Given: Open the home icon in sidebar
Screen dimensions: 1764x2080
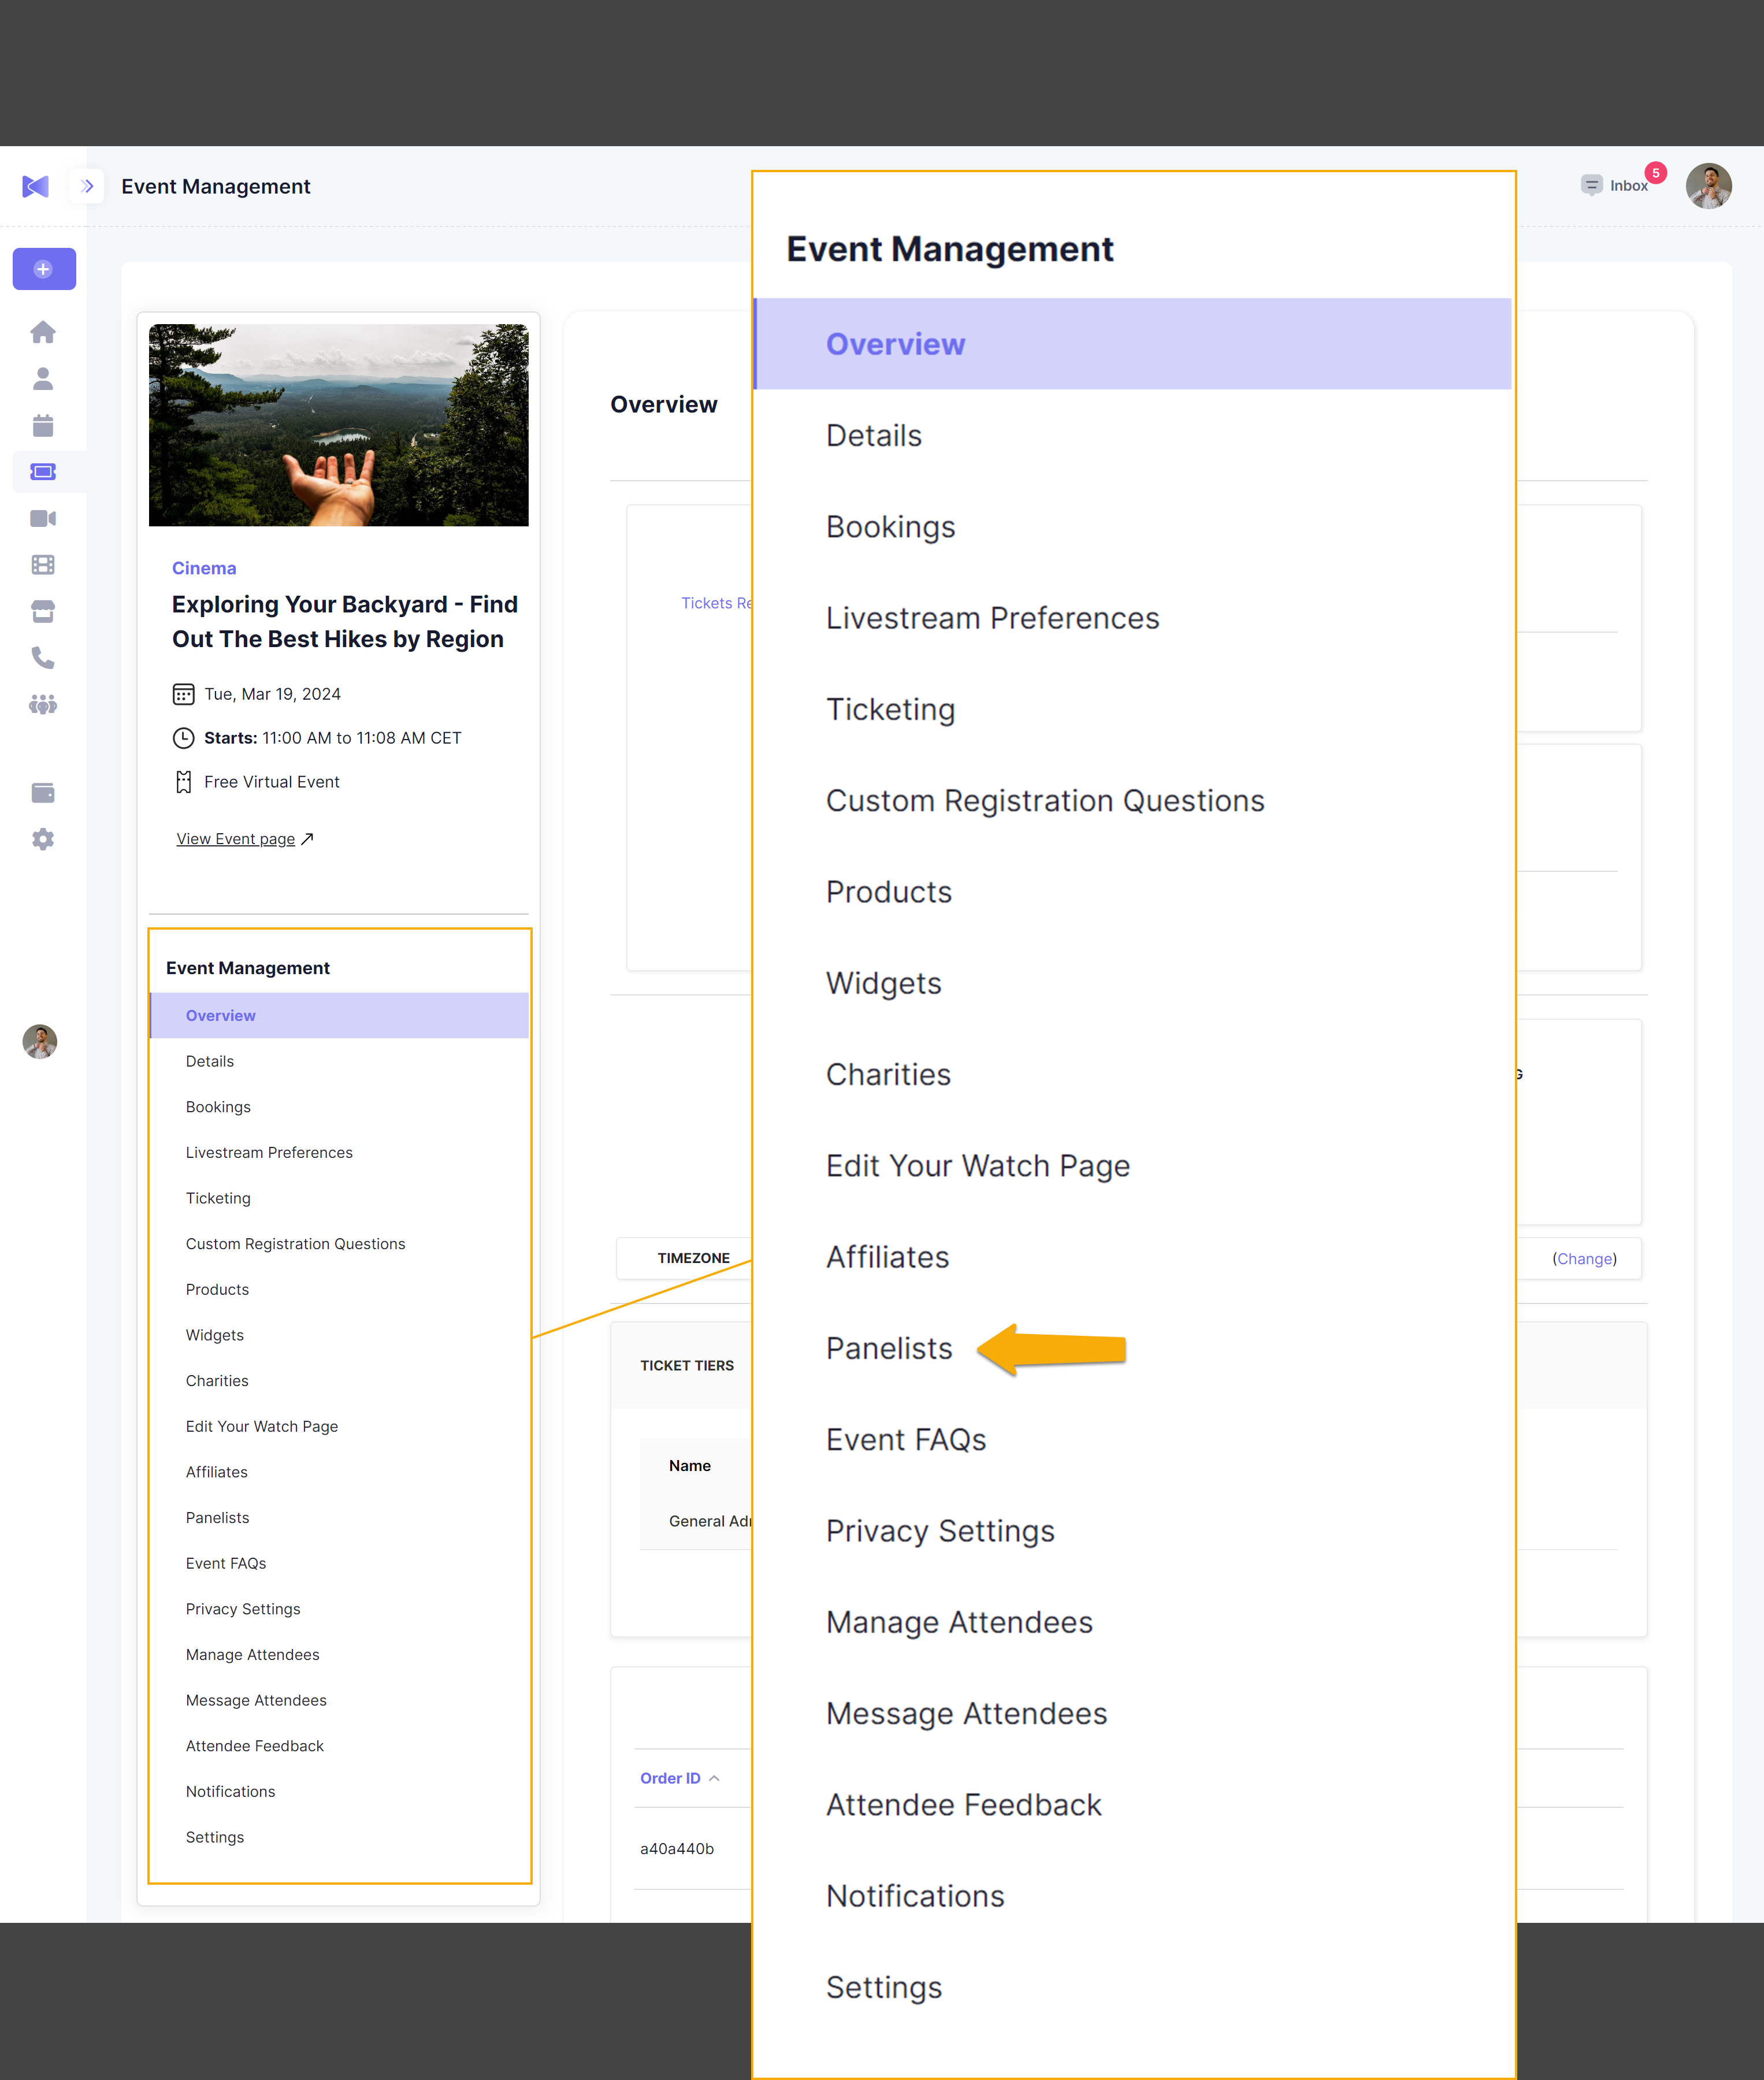Looking at the screenshot, I should point(43,332).
